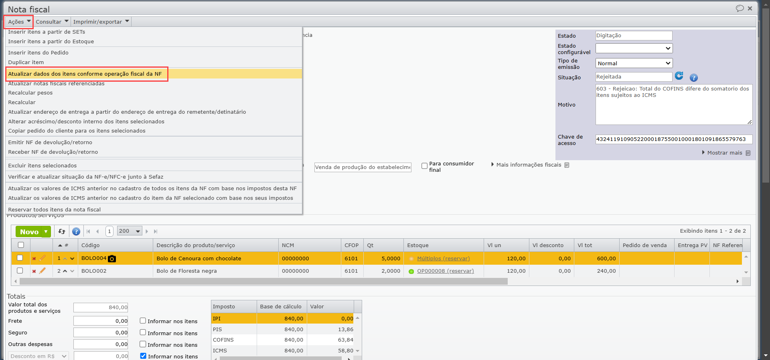
Task: Click the horizontal scrollbar of products table
Action: tap(263, 282)
